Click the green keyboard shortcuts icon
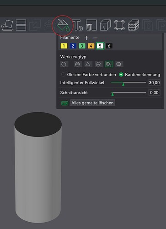166x229 pixels. pyautogui.click(x=64, y=103)
